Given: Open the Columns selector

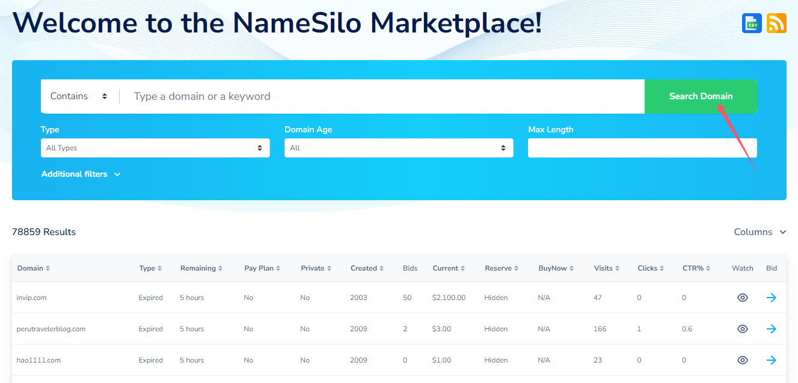Looking at the screenshot, I should click(x=760, y=231).
